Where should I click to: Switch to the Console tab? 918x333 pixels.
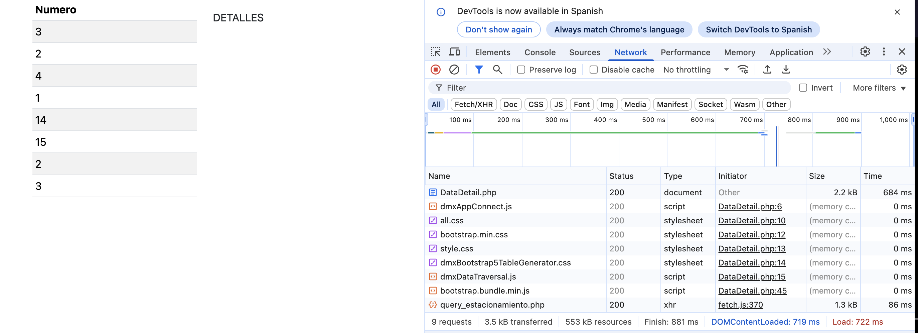(x=540, y=52)
